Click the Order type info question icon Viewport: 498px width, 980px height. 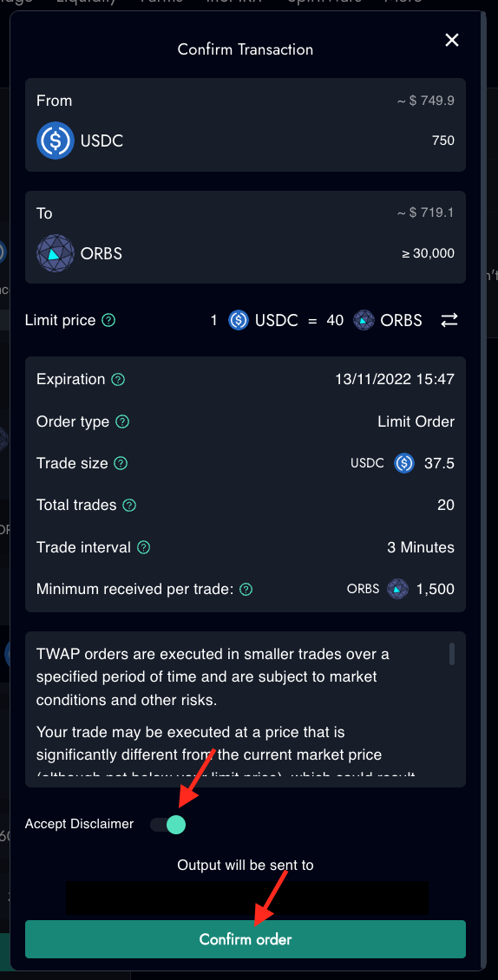coord(122,421)
